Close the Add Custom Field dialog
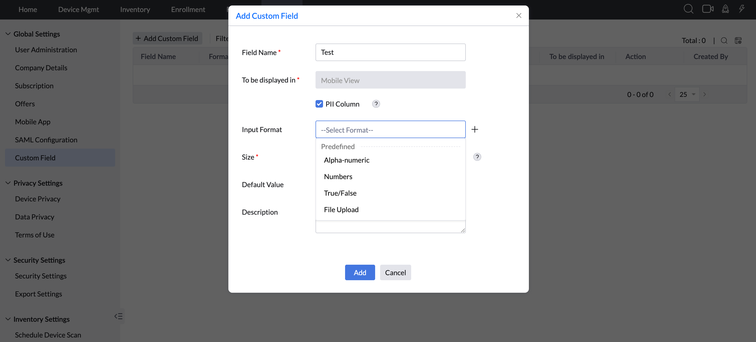Image resolution: width=756 pixels, height=342 pixels. [x=519, y=16]
